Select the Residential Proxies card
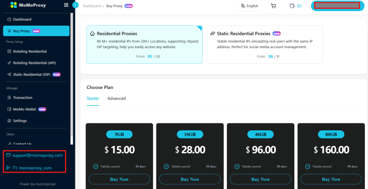 tap(144, 44)
